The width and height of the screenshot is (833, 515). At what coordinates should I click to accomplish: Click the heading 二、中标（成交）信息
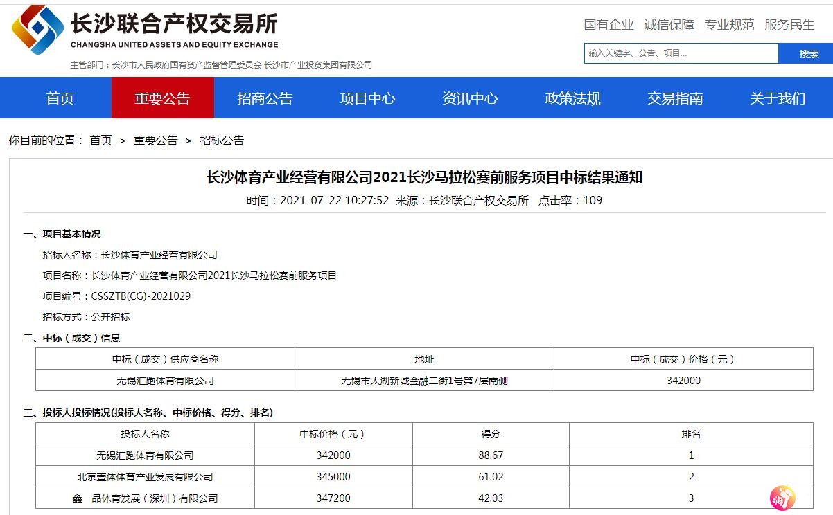tap(72, 338)
